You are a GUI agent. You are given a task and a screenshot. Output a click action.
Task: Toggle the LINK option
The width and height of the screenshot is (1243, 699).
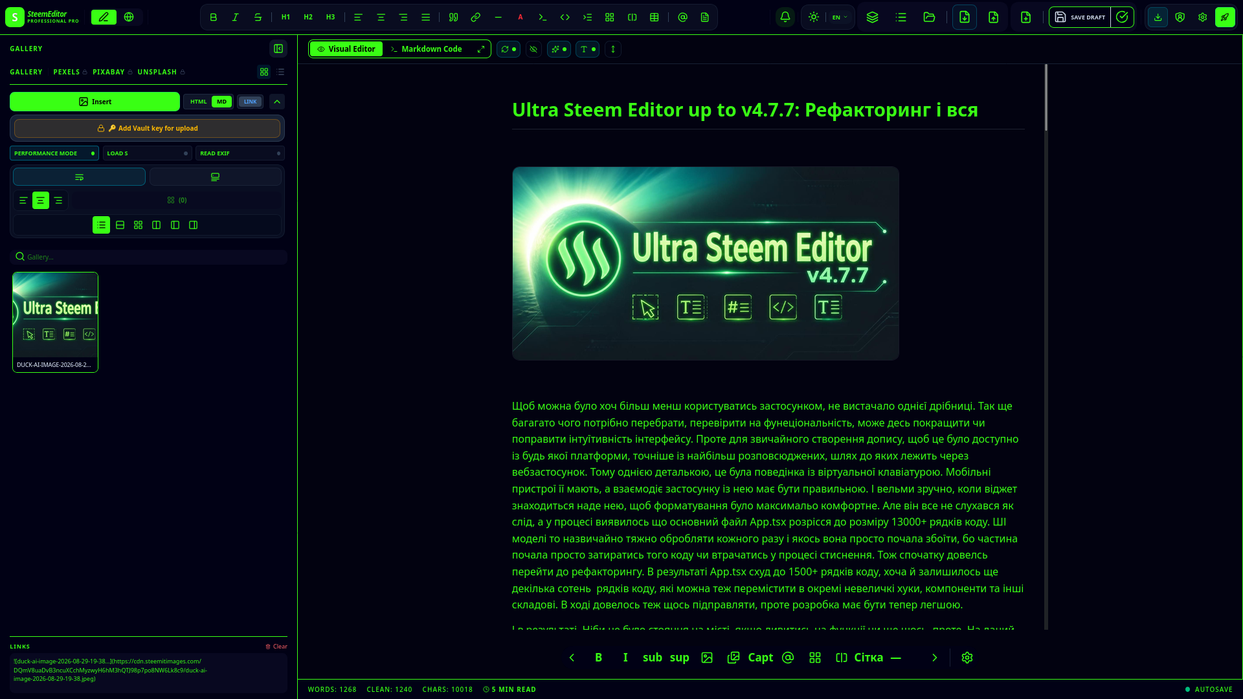click(250, 102)
